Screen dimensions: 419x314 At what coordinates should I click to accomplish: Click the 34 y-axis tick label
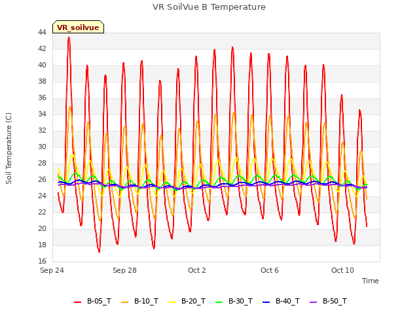click(42, 114)
